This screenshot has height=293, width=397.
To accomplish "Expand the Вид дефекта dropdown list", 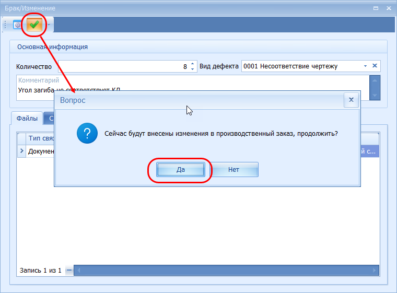I will (365, 66).
